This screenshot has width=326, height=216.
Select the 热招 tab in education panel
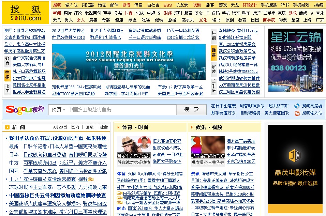coord(7,75)
